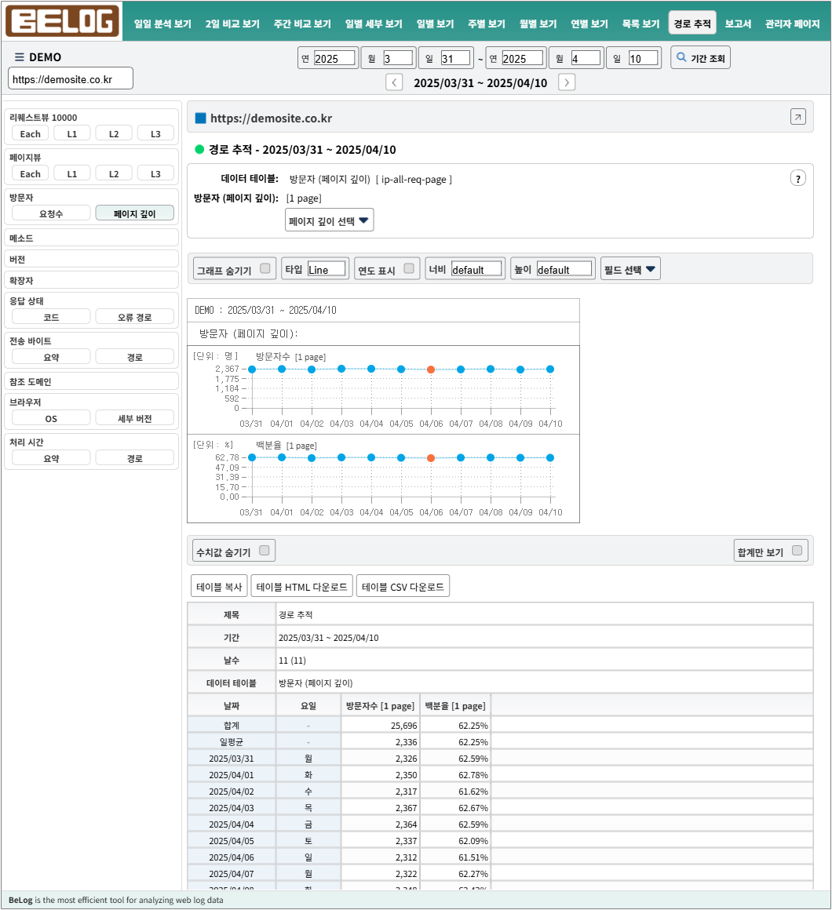The width and height of the screenshot is (832, 910).
Task: Go to next date range arrow
Action: click(x=567, y=82)
